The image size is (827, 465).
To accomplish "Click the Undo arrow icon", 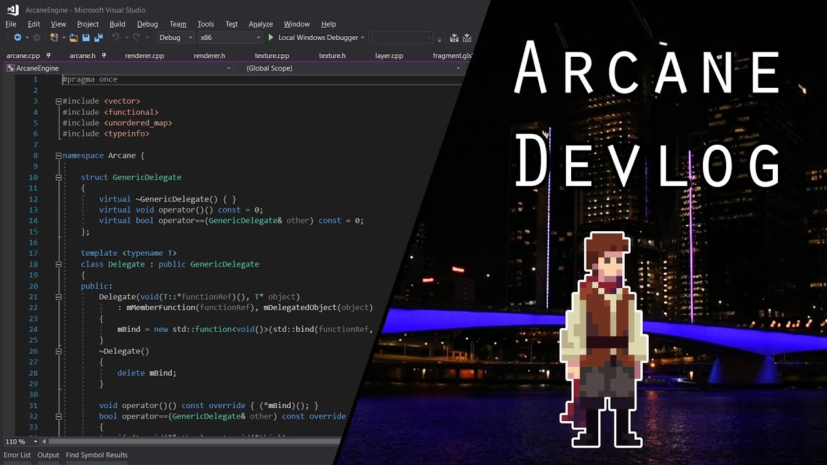I will tap(116, 37).
